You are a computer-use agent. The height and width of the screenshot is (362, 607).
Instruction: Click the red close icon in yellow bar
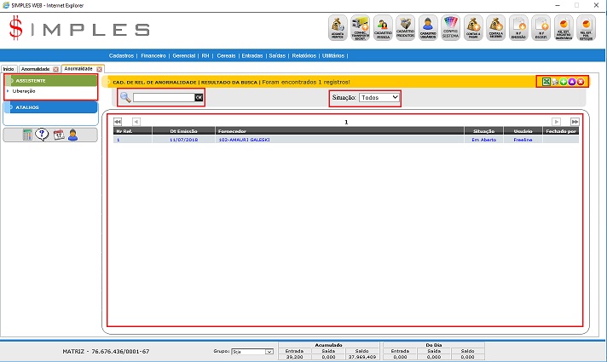[581, 81]
